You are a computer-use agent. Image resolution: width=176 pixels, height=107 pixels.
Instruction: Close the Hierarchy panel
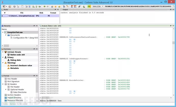point(37,26)
